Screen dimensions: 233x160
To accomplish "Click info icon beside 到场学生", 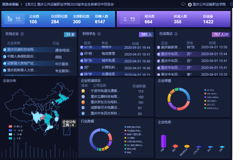I will [99, 34].
